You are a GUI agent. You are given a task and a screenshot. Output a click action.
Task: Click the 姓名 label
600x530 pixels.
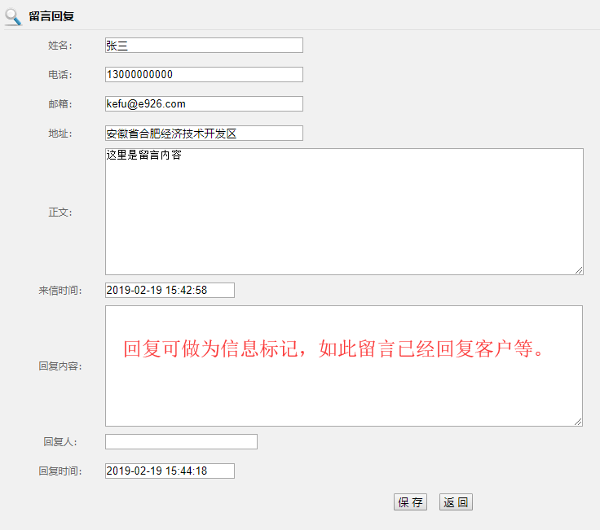[x=60, y=46]
